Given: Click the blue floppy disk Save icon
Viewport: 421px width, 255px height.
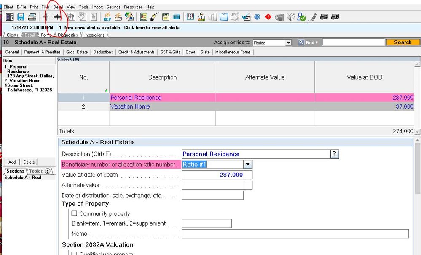Looking at the screenshot, I should [21, 17].
